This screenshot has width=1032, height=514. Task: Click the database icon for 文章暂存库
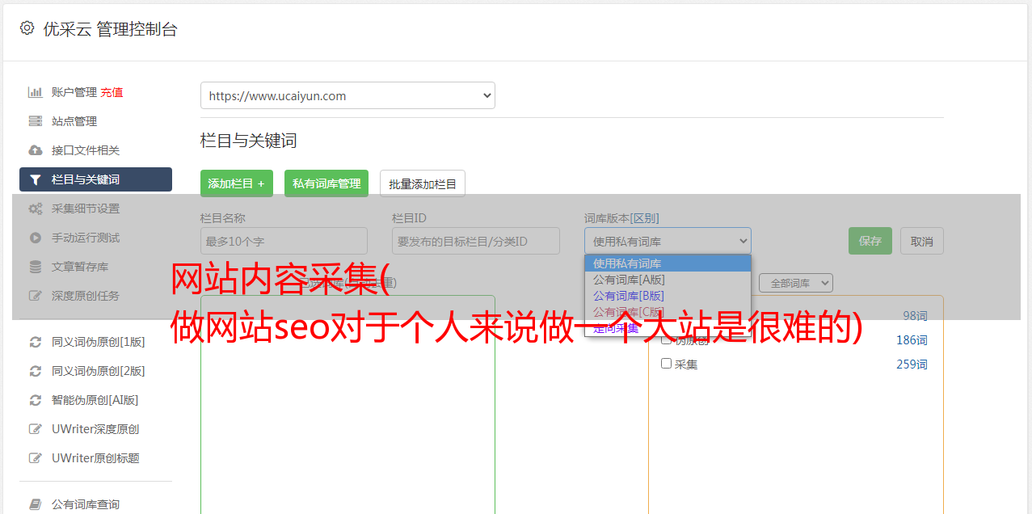pyautogui.click(x=36, y=267)
